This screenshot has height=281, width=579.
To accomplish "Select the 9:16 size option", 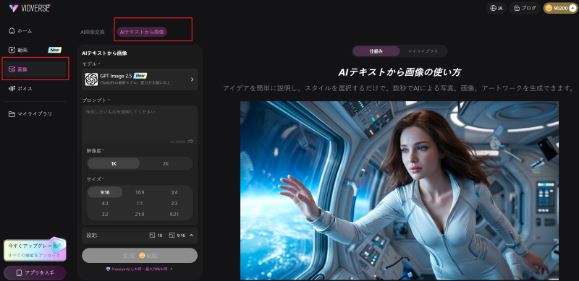I will (x=105, y=192).
